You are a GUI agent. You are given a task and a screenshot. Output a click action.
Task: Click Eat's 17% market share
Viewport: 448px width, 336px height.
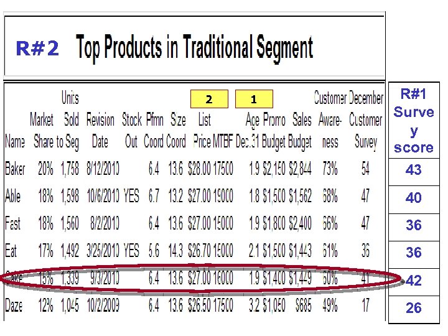(x=45, y=251)
